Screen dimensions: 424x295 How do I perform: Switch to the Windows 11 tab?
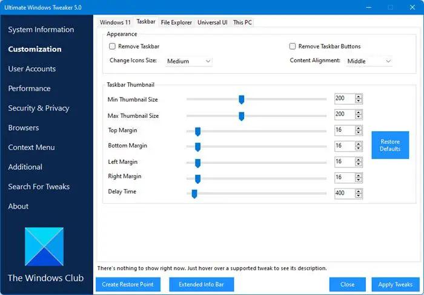pyautogui.click(x=115, y=22)
